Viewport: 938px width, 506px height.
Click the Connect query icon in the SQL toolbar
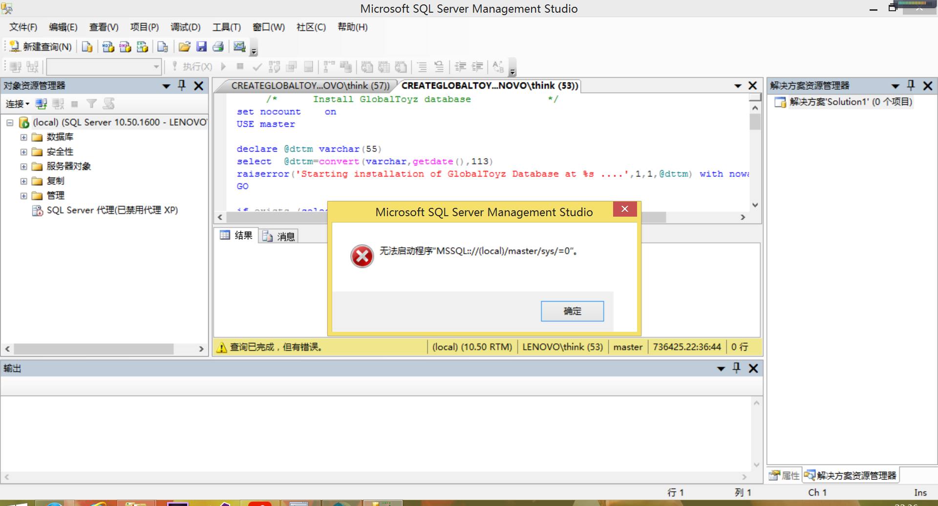15,66
